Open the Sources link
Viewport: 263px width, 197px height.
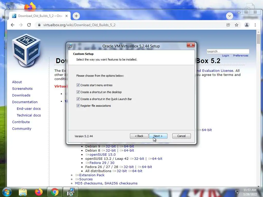tap(86, 179)
